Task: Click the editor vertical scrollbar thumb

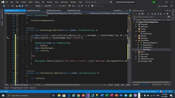Action: (x=129, y=49)
